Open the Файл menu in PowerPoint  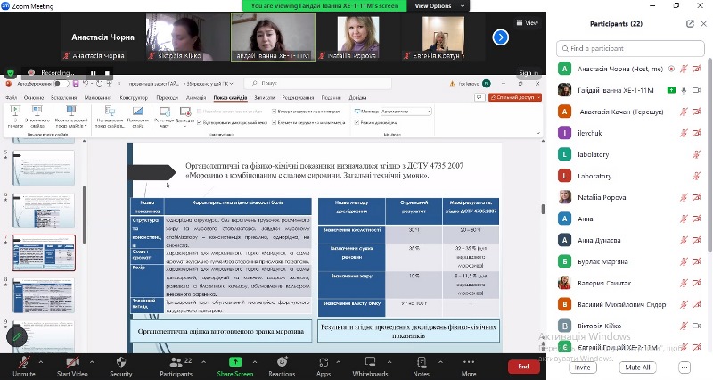coord(12,98)
